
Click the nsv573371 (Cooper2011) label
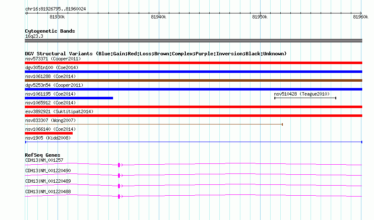point(53,59)
